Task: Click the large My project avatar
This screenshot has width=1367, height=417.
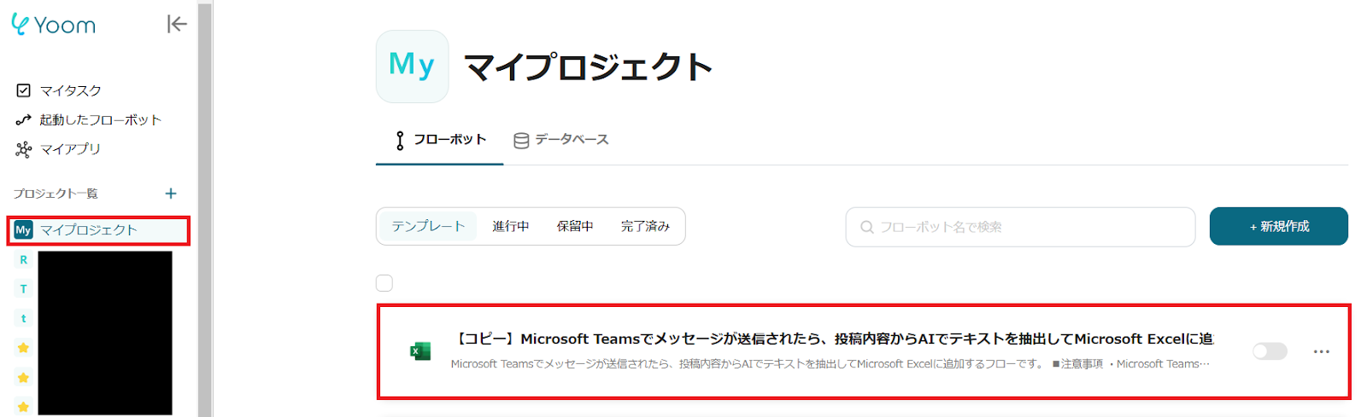Action: click(x=412, y=67)
